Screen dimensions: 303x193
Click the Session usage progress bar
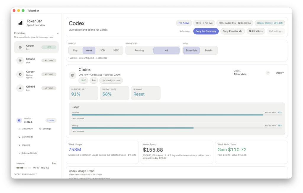click(177, 115)
